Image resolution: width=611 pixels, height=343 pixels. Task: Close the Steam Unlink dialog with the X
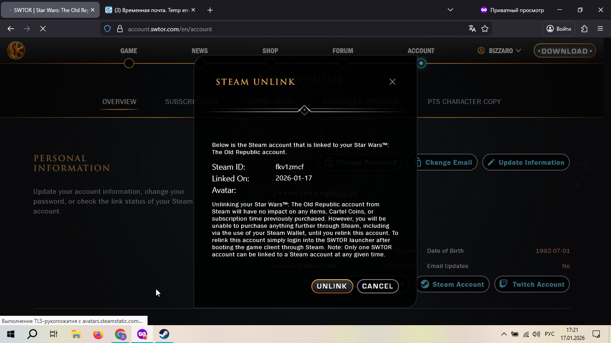coord(392,82)
